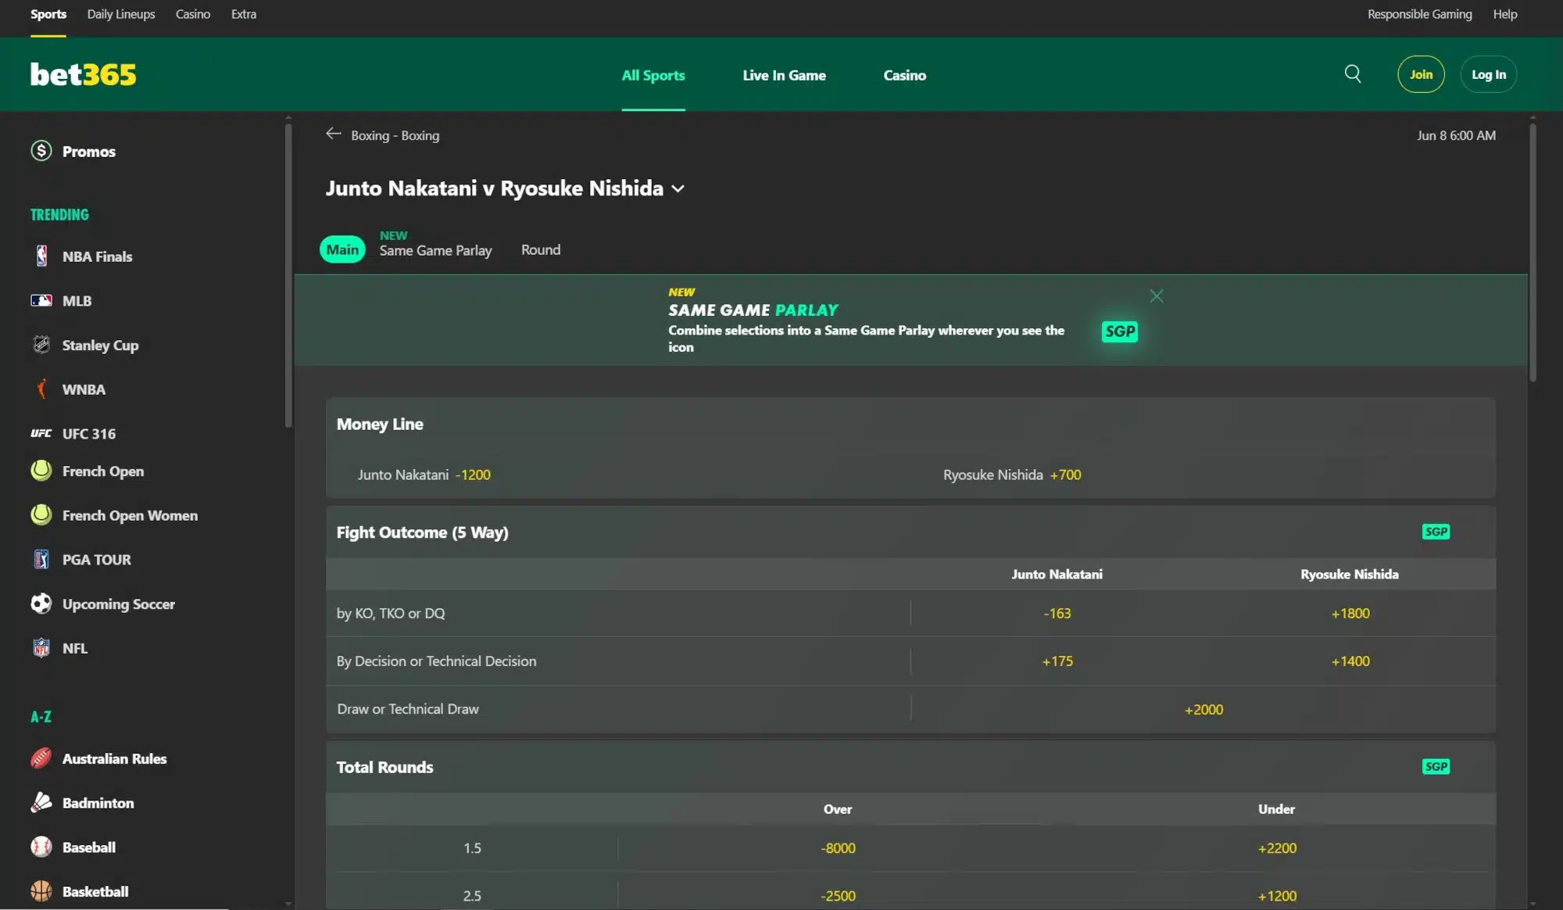Click the NBA Finals logo icon
Viewport: 1563px width, 910px height.
tap(41, 256)
